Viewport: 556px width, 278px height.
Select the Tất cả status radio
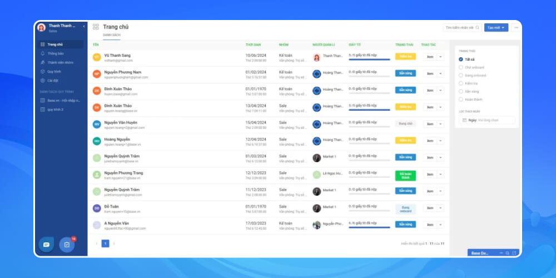pos(461,59)
